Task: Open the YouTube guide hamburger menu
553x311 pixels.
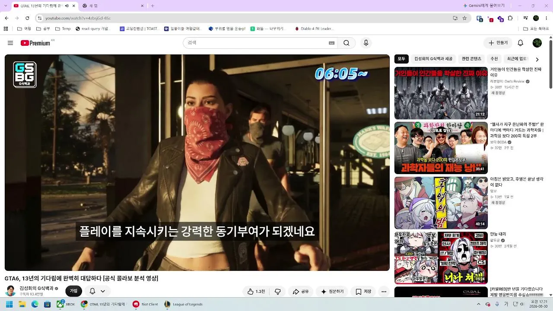Action: point(10,43)
